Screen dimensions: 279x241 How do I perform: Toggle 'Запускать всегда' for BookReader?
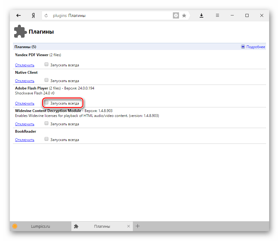pos(47,139)
